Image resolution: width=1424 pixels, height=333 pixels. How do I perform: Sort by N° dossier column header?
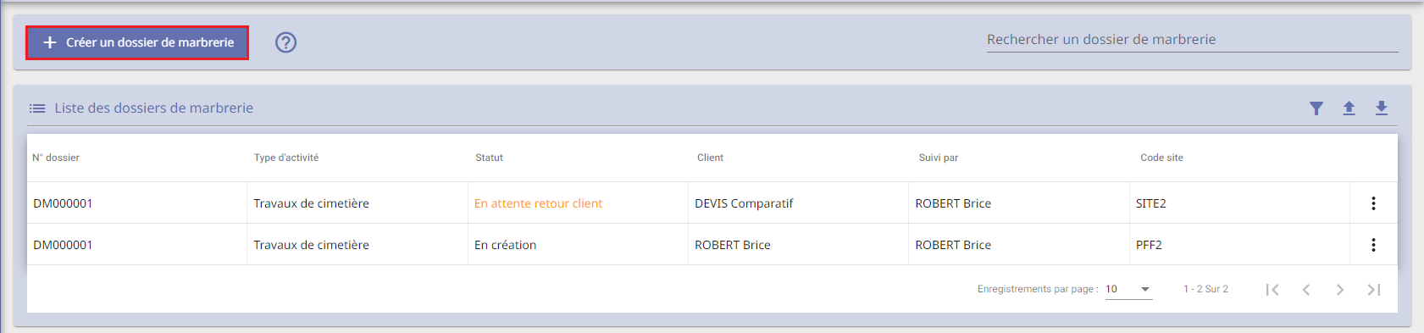[x=56, y=158]
